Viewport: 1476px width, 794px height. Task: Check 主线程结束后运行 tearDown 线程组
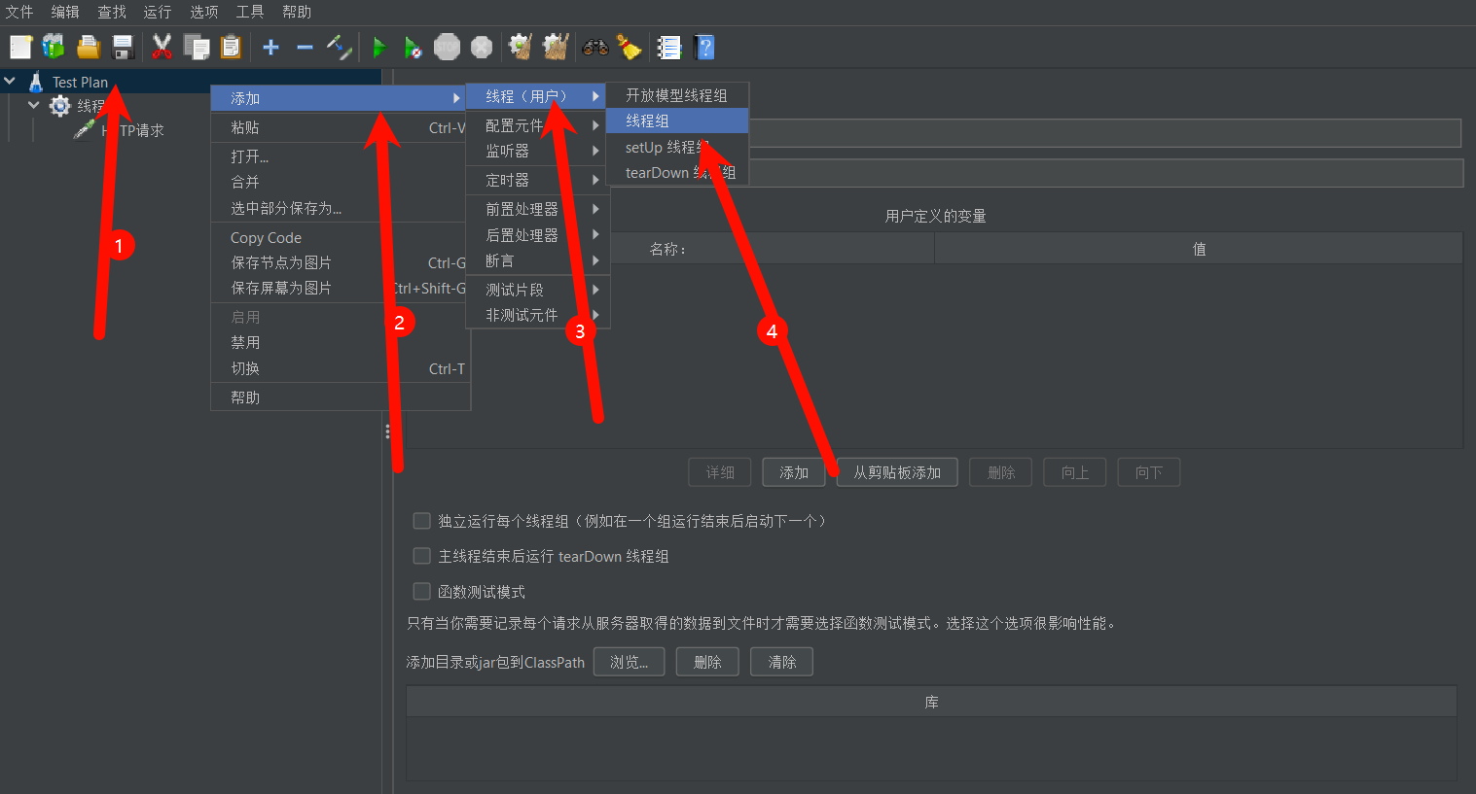click(x=421, y=555)
